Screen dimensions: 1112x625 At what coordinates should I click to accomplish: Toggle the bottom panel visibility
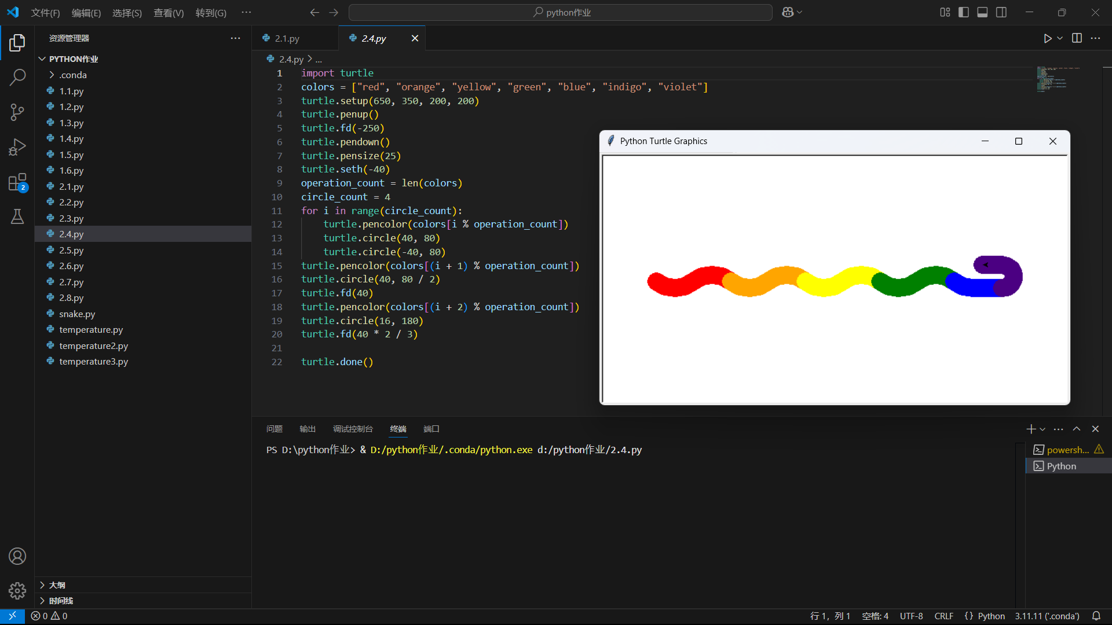tap(982, 12)
